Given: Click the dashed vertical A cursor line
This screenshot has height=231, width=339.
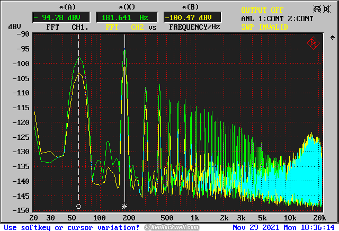Looking at the screenshot, I should [x=79, y=132].
